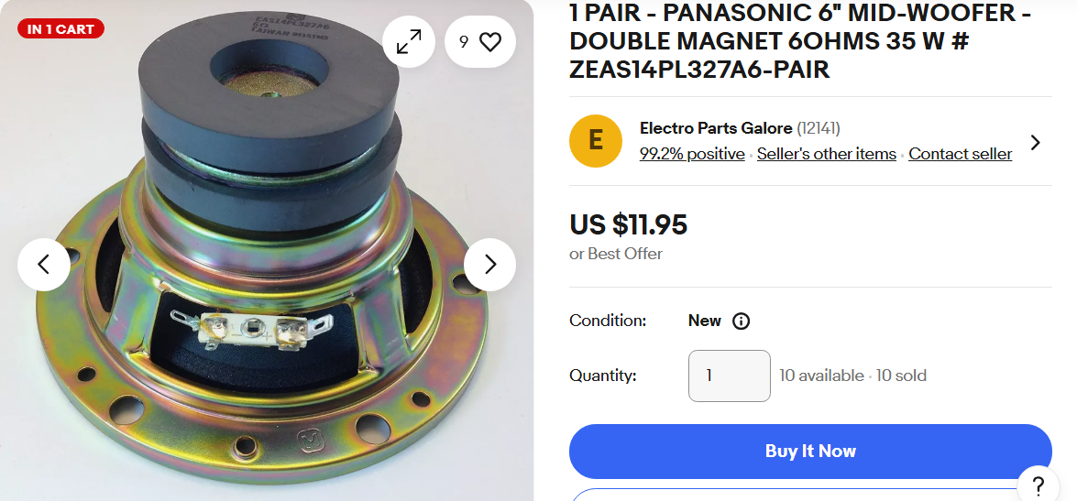
Task: Click the 10 sold text
Action: pyautogui.click(x=901, y=376)
